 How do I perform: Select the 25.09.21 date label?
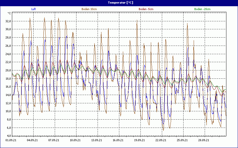pyautogui.click(x=182, y=140)
